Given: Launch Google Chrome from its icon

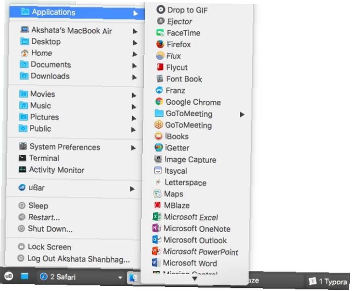Looking at the screenshot, I should coord(159,102).
